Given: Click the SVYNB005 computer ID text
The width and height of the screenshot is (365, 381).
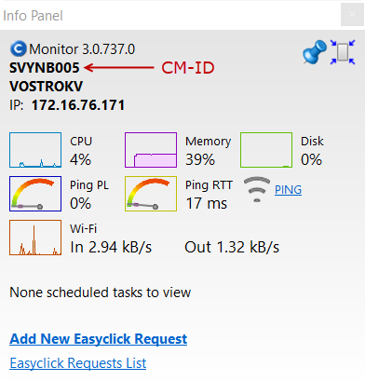Looking at the screenshot, I should coord(45,68).
